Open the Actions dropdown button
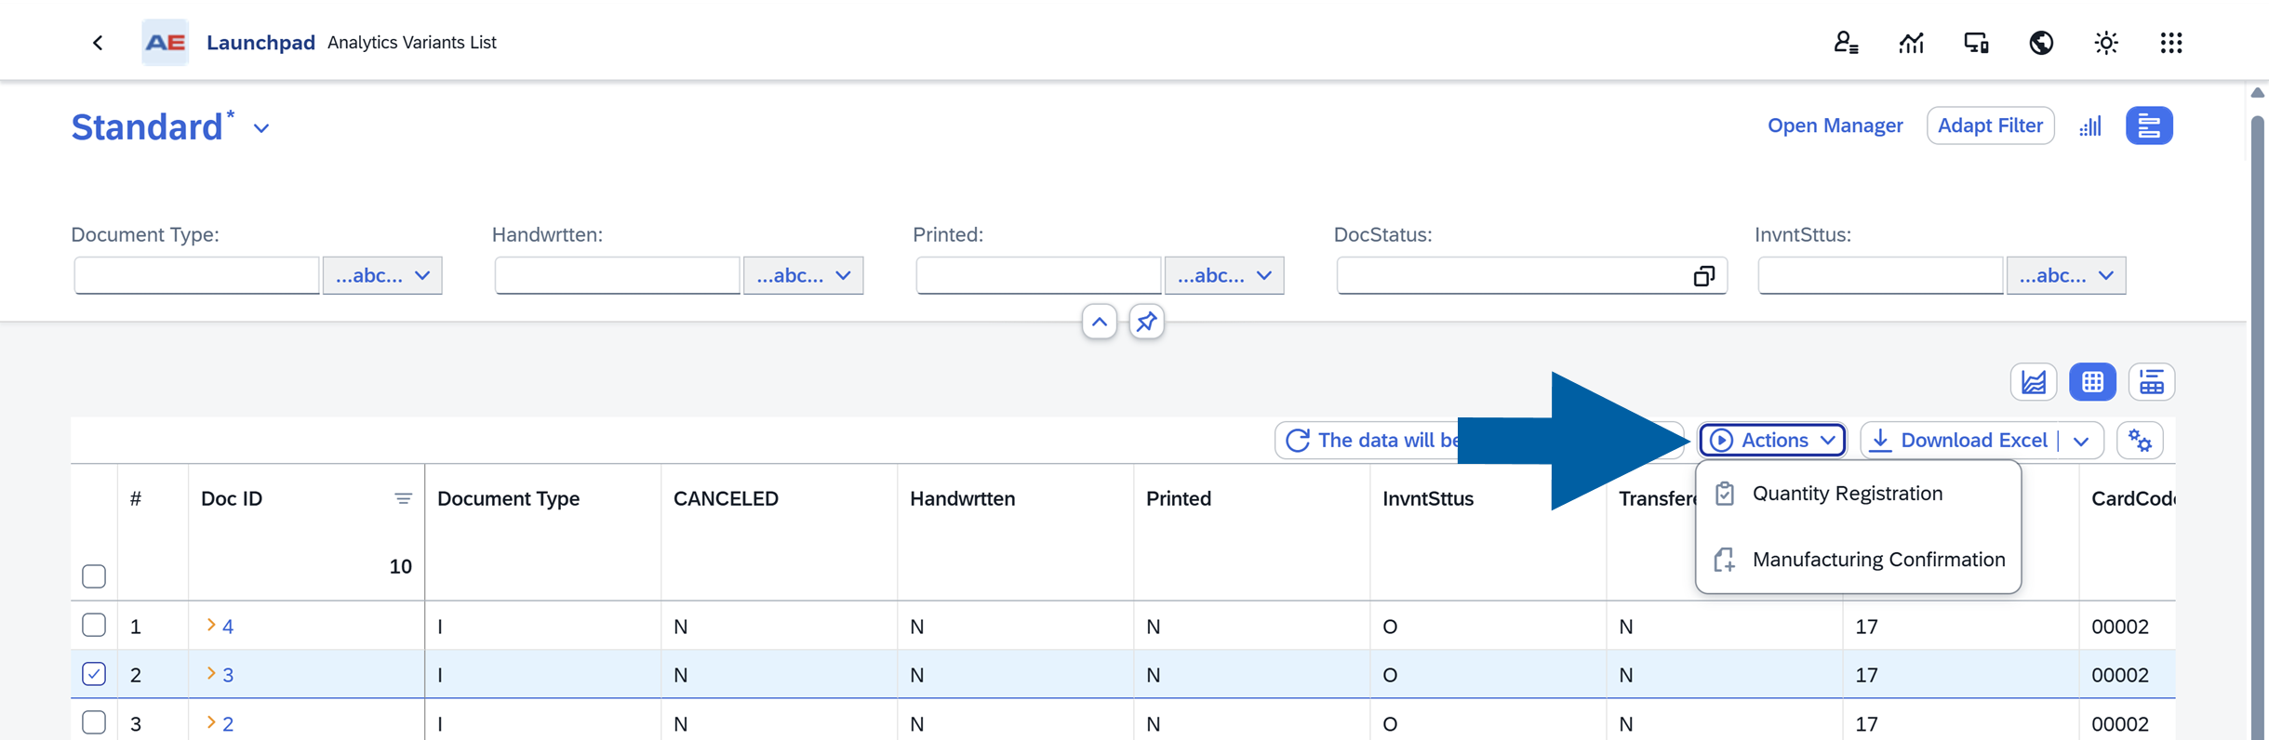The image size is (2269, 740). tap(1772, 440)
